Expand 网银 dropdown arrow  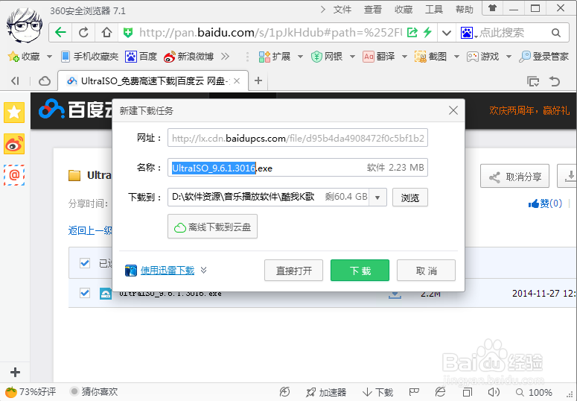[352, 57]
